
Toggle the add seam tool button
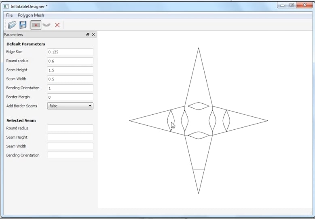36,25
